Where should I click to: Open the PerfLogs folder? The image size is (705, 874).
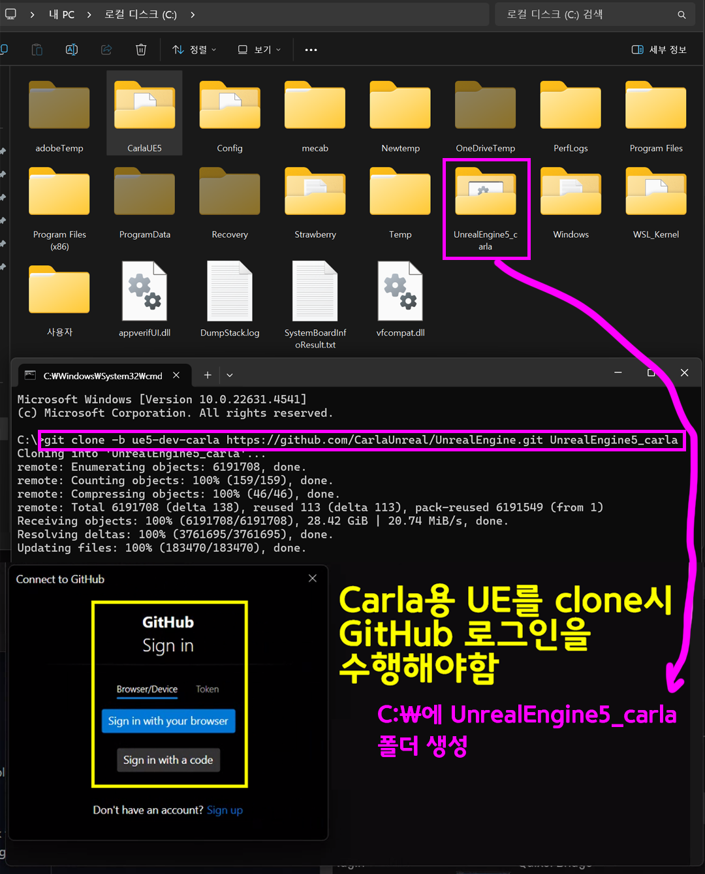pos(571,116)
